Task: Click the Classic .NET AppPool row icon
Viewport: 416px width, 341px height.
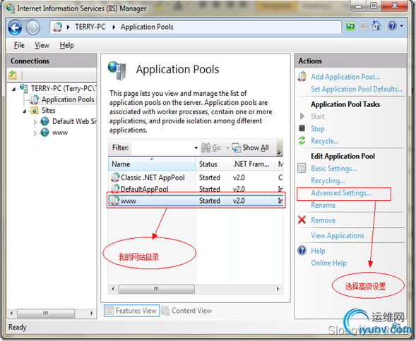Action: pyautogui.click(x=115, y=177)
